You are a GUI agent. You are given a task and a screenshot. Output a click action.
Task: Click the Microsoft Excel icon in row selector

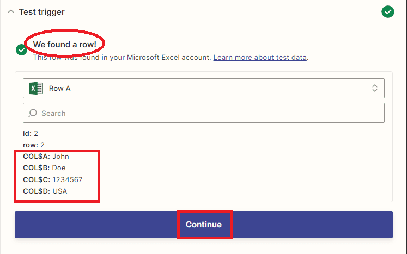click(x=37, y=88)
